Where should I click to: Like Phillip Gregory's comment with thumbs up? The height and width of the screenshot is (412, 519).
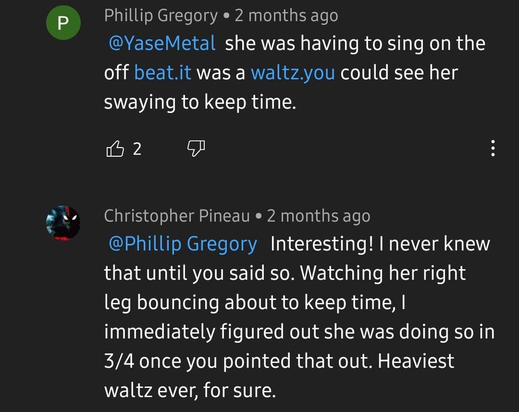tap(115, 148)
